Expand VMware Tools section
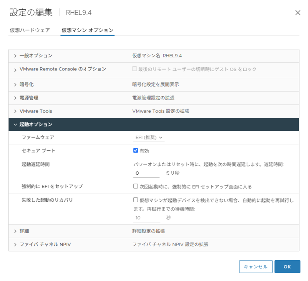308x281 pixels. [x=15, y=111]
